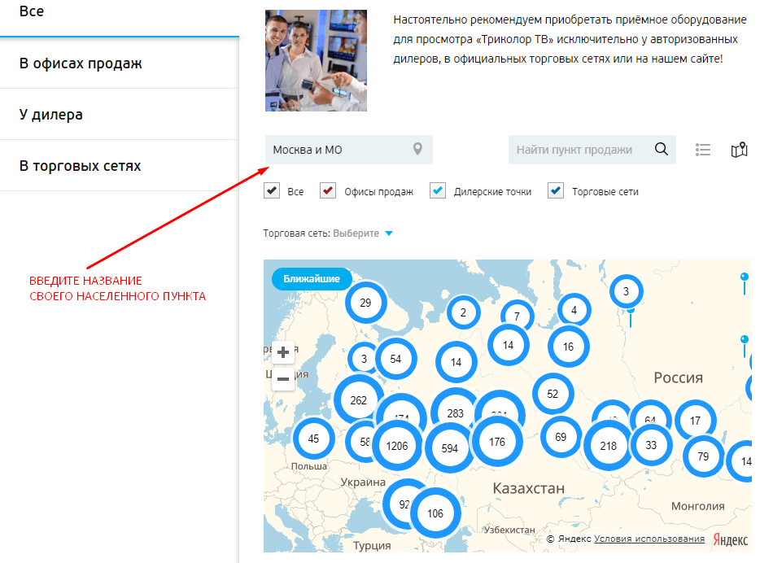Switch to list view icon

point(704,150)
